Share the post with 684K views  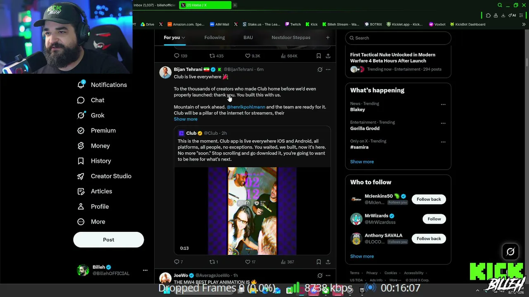pos(328,56)
